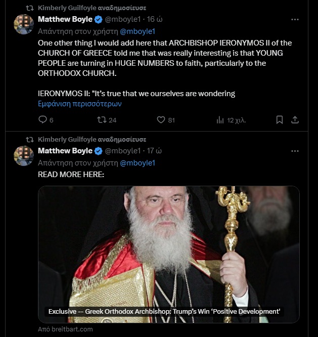Like the first Matthew Boyle tweet
This screenshot has width=318, height=337.
[x=161, y=120]
